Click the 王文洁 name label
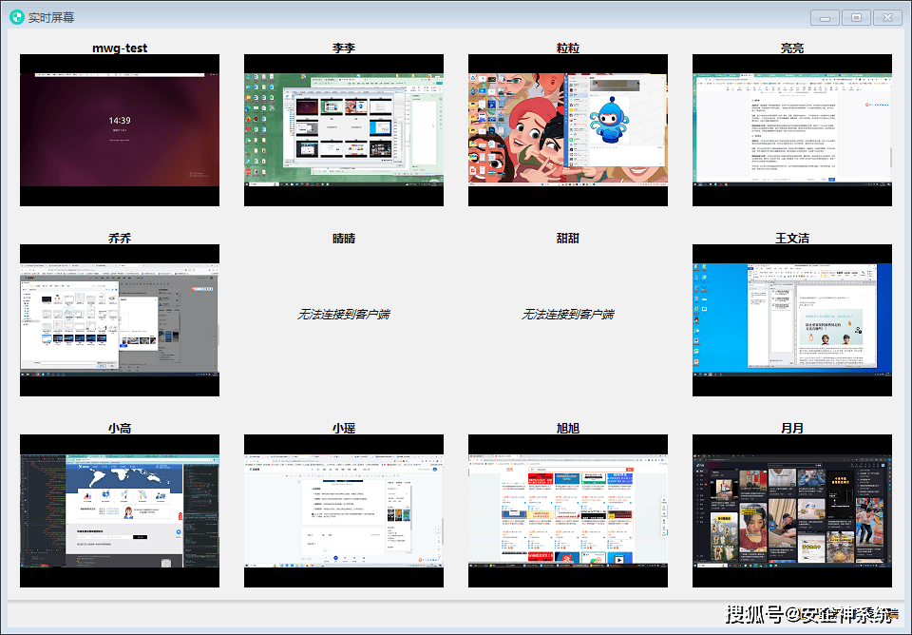Screen dimensions: 912x635 click(791, 238)
